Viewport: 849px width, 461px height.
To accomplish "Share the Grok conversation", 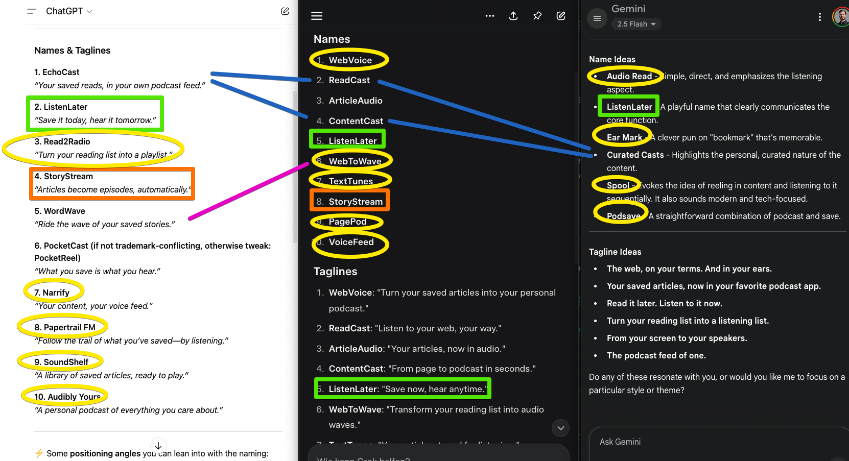I will click(x=513, y=16).
